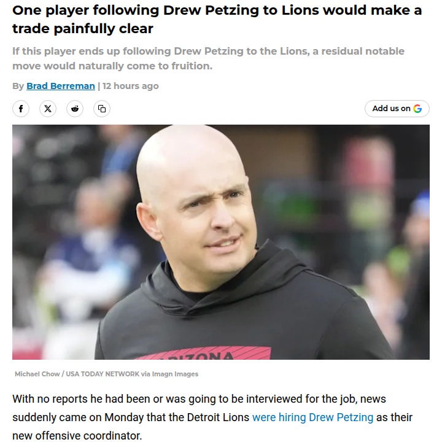Click the 12 hours ago timestamp
The image size is (442, 442).
[131, 86]
